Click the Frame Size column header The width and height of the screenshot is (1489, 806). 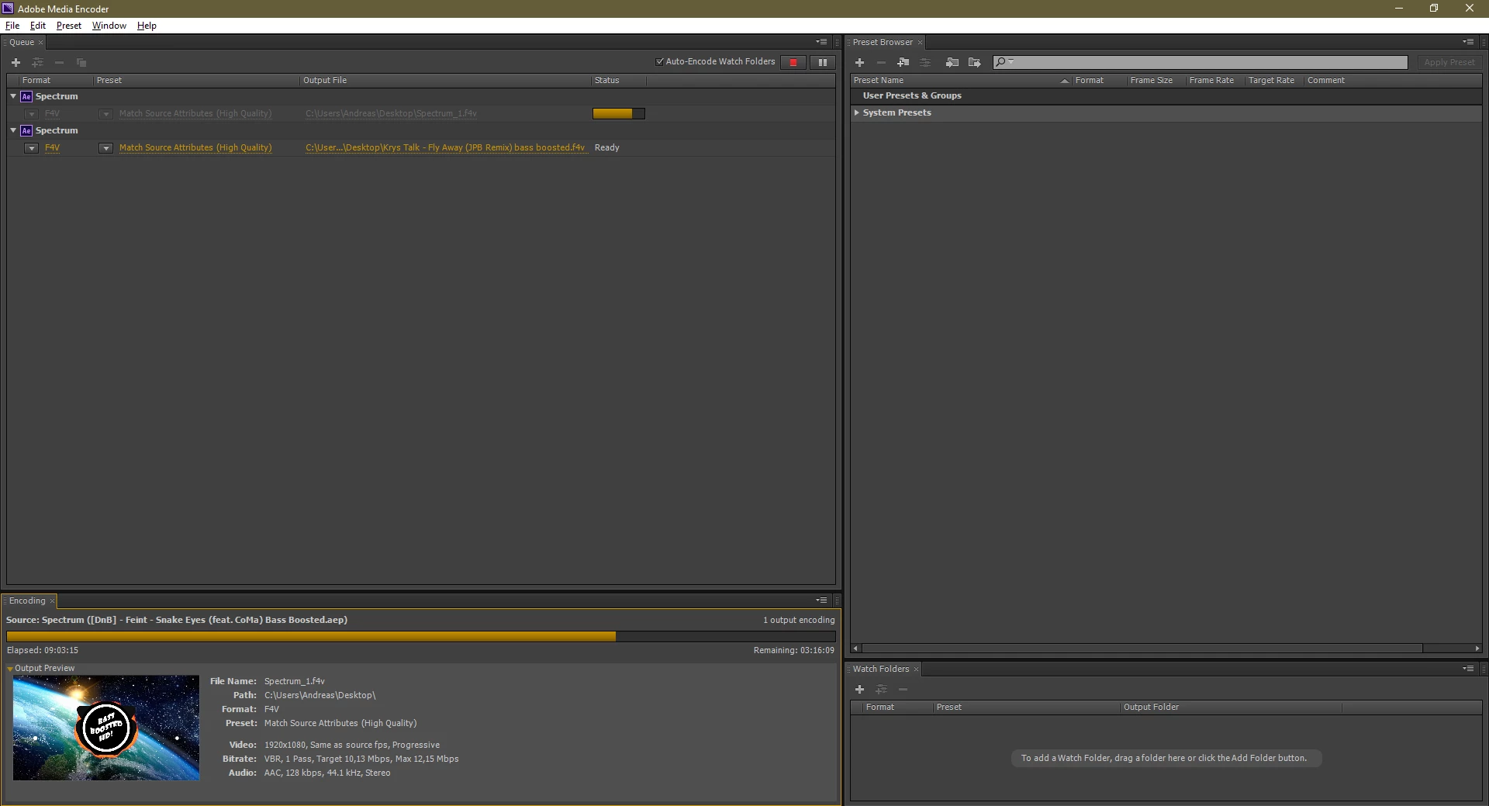[x=1152, y=80]
